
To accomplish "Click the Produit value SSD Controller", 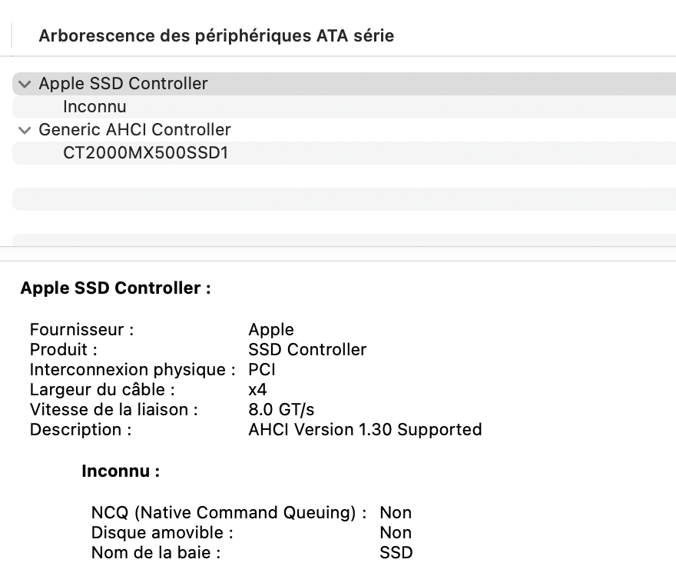I will [x=307, y=350].
